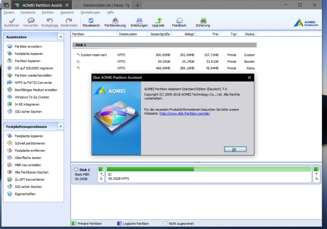Viewport: 327px width, 229px height.
Task: Open a new tab with plus button
Action: (x=137, y=5)
